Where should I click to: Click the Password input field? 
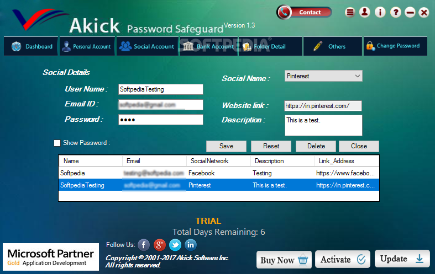coord(161,120)
